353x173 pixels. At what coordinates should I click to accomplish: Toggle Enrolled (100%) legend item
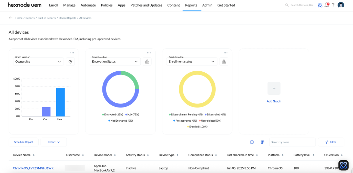pyautogui.click(x=197, y=127)
